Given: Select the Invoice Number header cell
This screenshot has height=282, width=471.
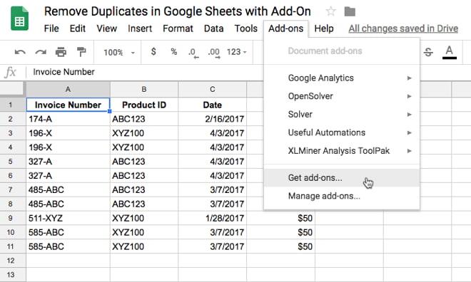Looking at the screenshot, I should pos(69,105).
